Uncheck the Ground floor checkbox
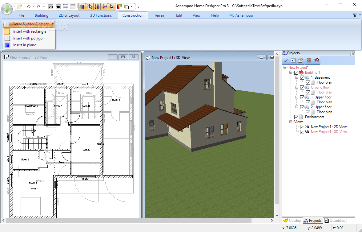Screen dimensions: 362x232 [x=302, y=87]
